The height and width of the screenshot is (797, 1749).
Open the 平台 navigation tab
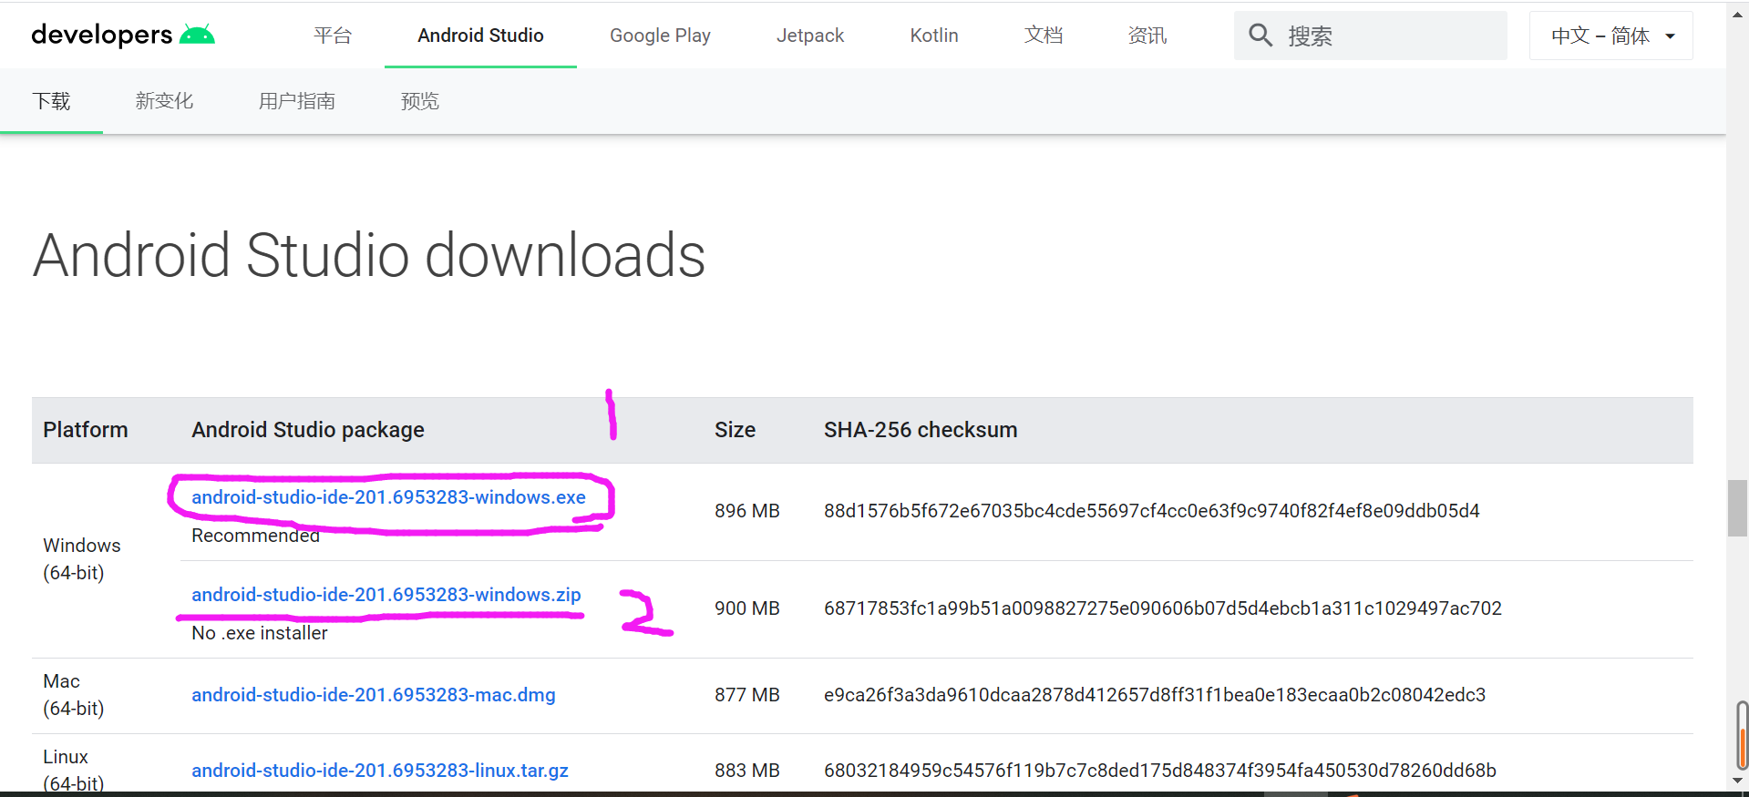(x=333, y=35)
